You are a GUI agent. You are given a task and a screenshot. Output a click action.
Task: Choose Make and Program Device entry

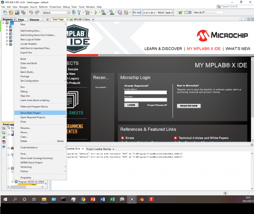(40, 107)
